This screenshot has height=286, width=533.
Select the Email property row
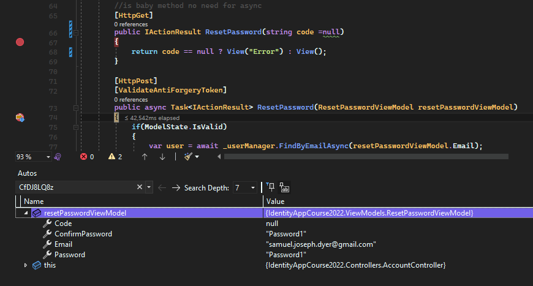[274, 244]
